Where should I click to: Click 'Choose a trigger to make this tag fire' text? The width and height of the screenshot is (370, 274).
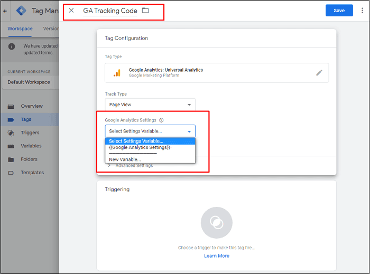click(x=216, y=248)
